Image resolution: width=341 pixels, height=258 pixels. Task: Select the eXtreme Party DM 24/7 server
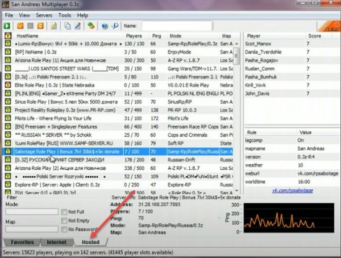(119, 94)
